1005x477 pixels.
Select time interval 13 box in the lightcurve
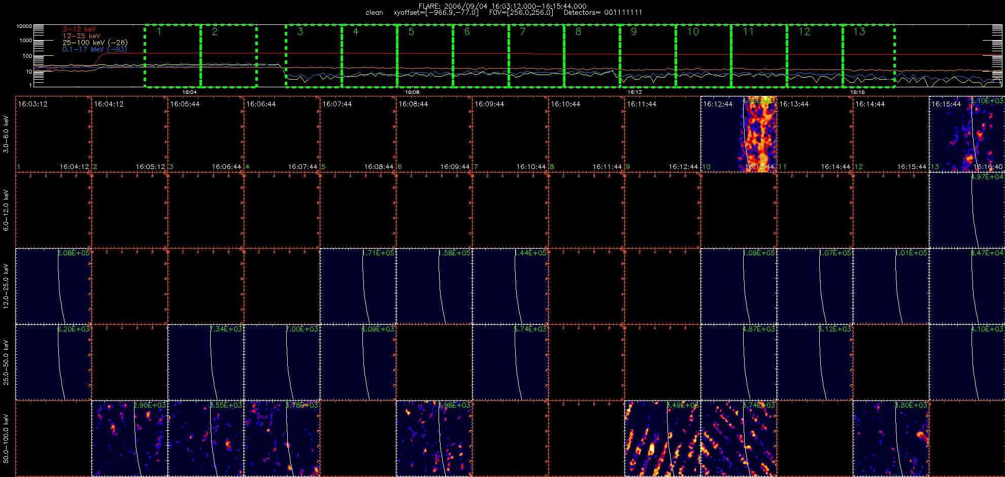click(x=869, y=56)
